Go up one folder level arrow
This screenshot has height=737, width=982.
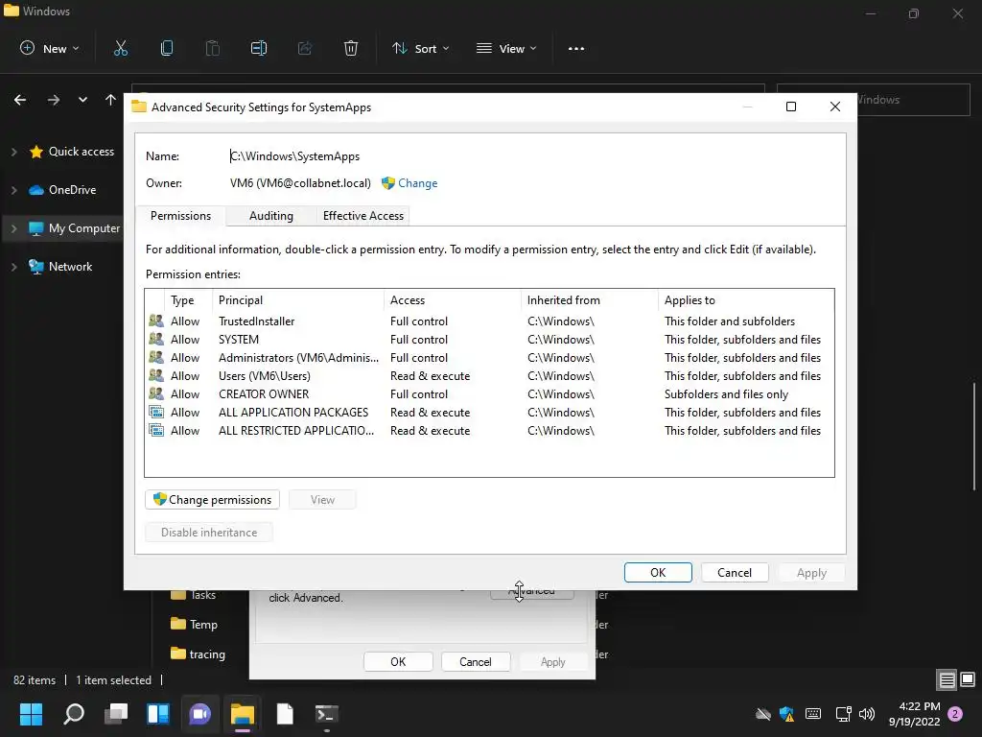pos(111,100)
